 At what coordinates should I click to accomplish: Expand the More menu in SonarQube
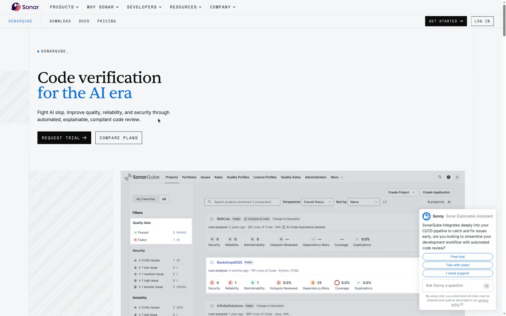pyautogui.click(x=336, y=177)
